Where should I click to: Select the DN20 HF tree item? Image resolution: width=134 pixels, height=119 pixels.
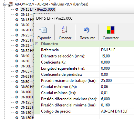point(27,30)
